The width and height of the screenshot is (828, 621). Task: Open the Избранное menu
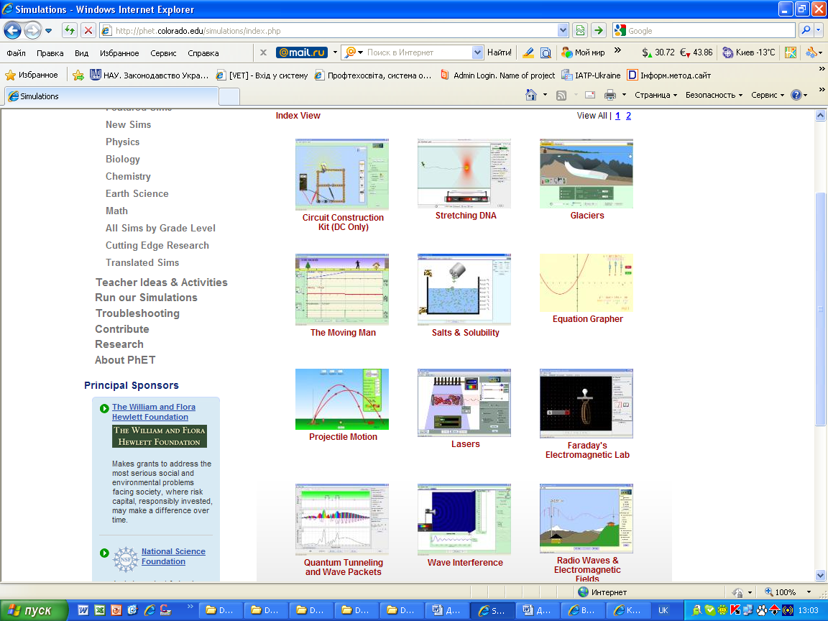[119, 52]
